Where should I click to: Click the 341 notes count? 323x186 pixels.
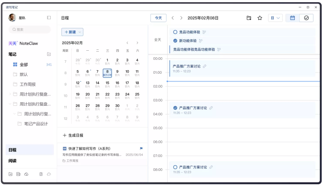49,65
